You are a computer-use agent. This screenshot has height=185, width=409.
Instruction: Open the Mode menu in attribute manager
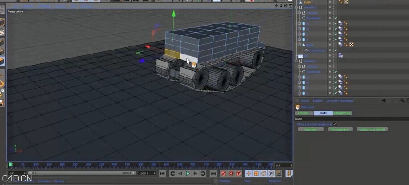(x=305, y=101)
